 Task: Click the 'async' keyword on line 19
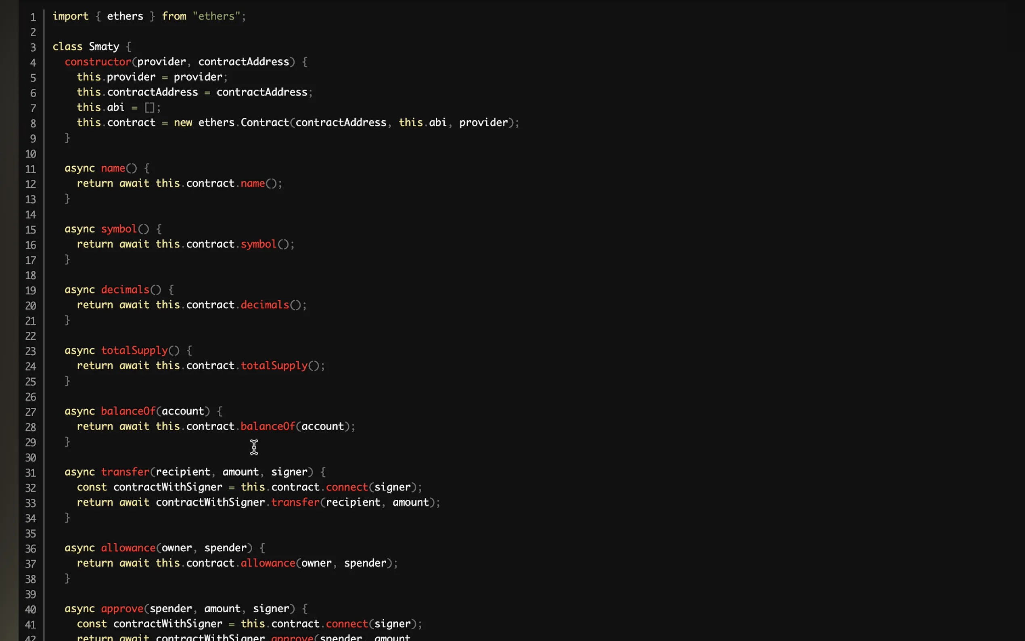pos(79,290)
